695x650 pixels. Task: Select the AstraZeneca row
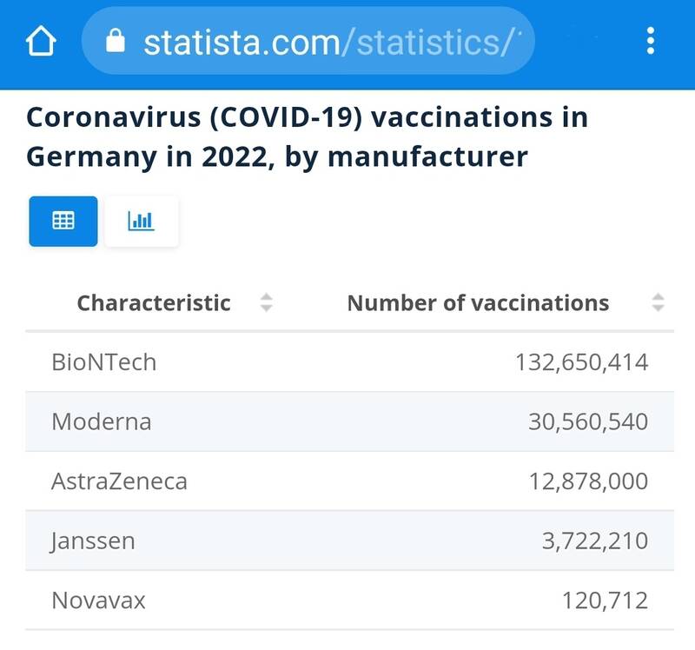(x=119, y=481)
